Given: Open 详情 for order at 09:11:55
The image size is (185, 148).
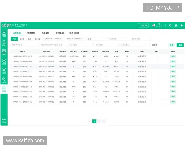Looking at the screenshot, I should 173,97.
